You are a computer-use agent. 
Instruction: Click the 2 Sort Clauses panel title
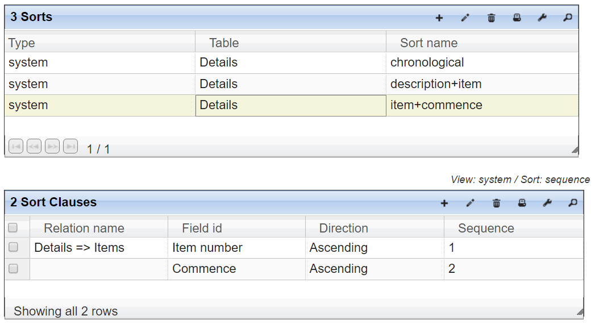pos(53,202)
